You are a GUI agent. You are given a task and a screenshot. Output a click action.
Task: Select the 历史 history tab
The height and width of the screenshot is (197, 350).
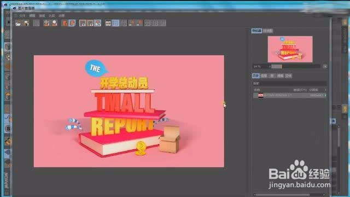pyautogui.click(x=255, y=76)
